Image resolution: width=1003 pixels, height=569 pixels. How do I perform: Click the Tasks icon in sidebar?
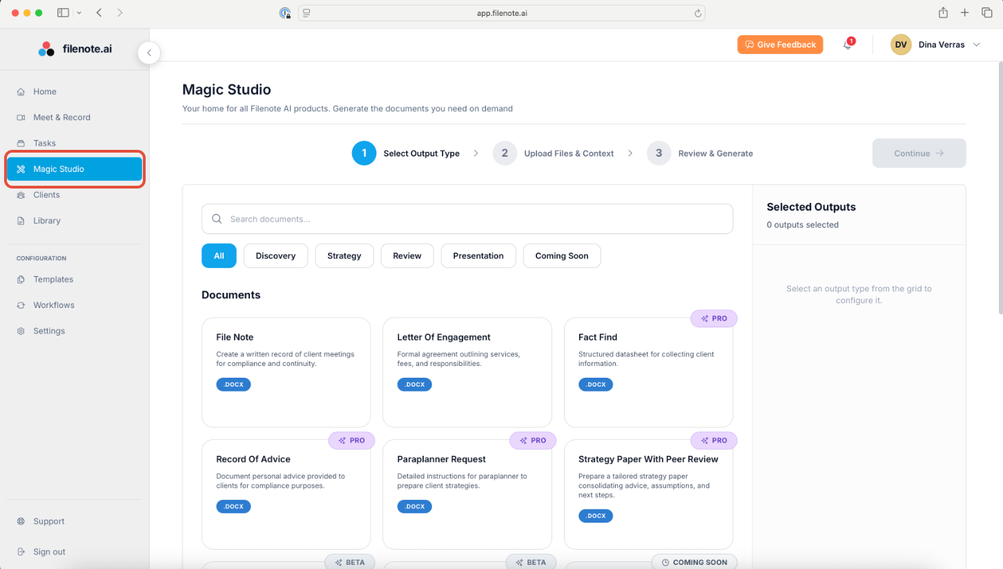[x=21, y=144]
